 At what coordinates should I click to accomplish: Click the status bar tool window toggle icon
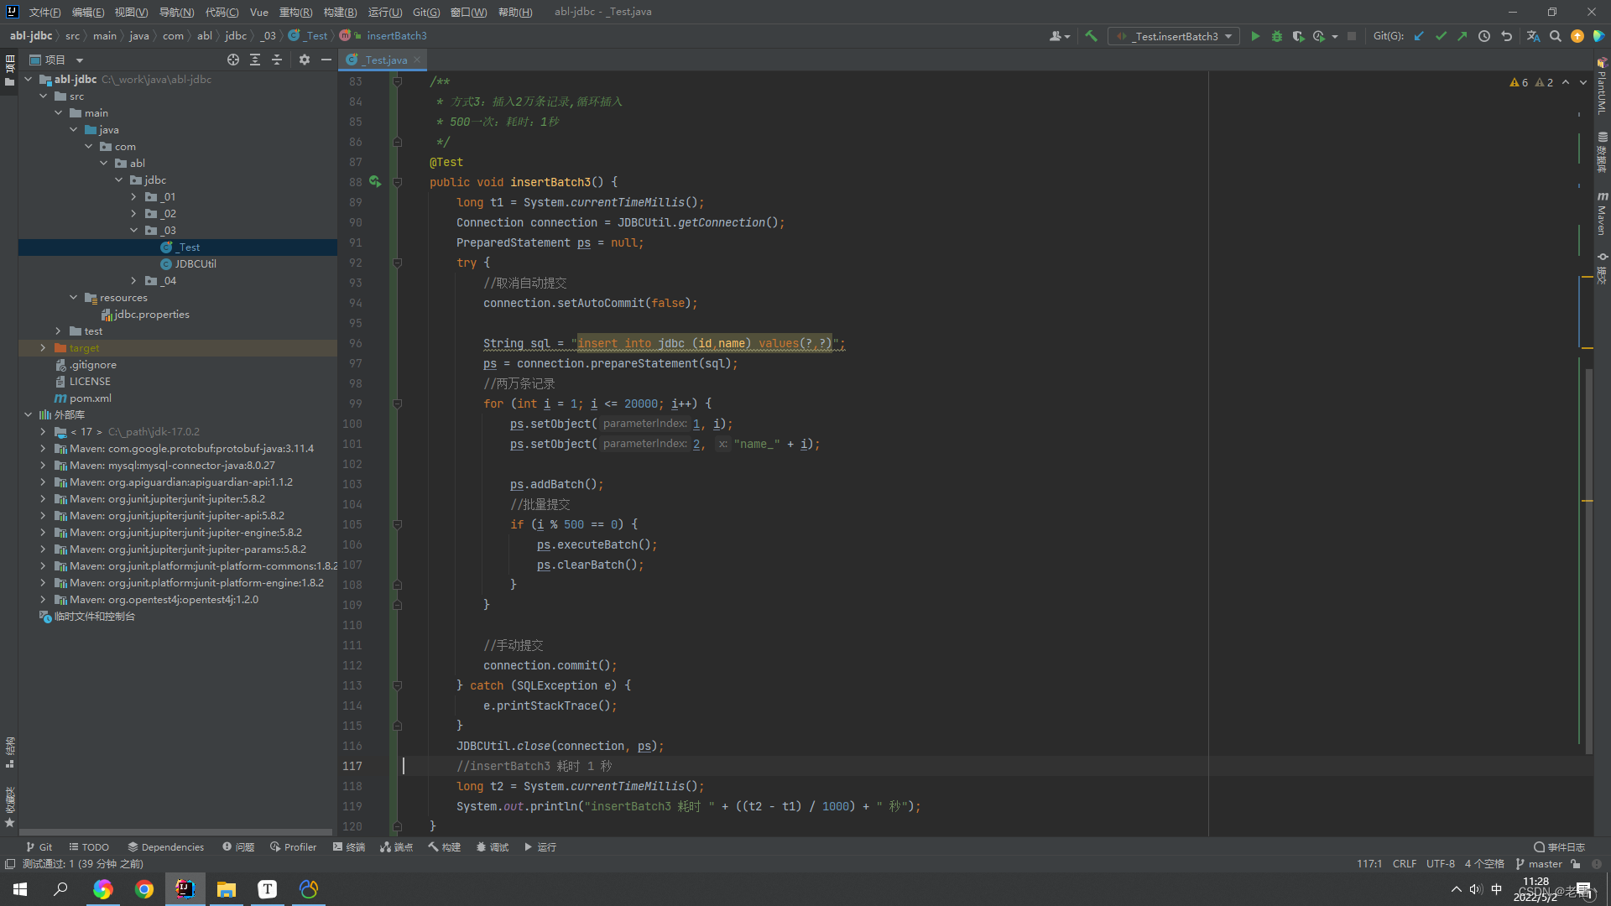pos(10,864)
